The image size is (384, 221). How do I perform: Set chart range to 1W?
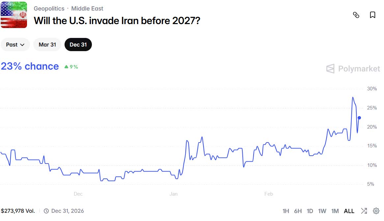[x=322, y=211]
